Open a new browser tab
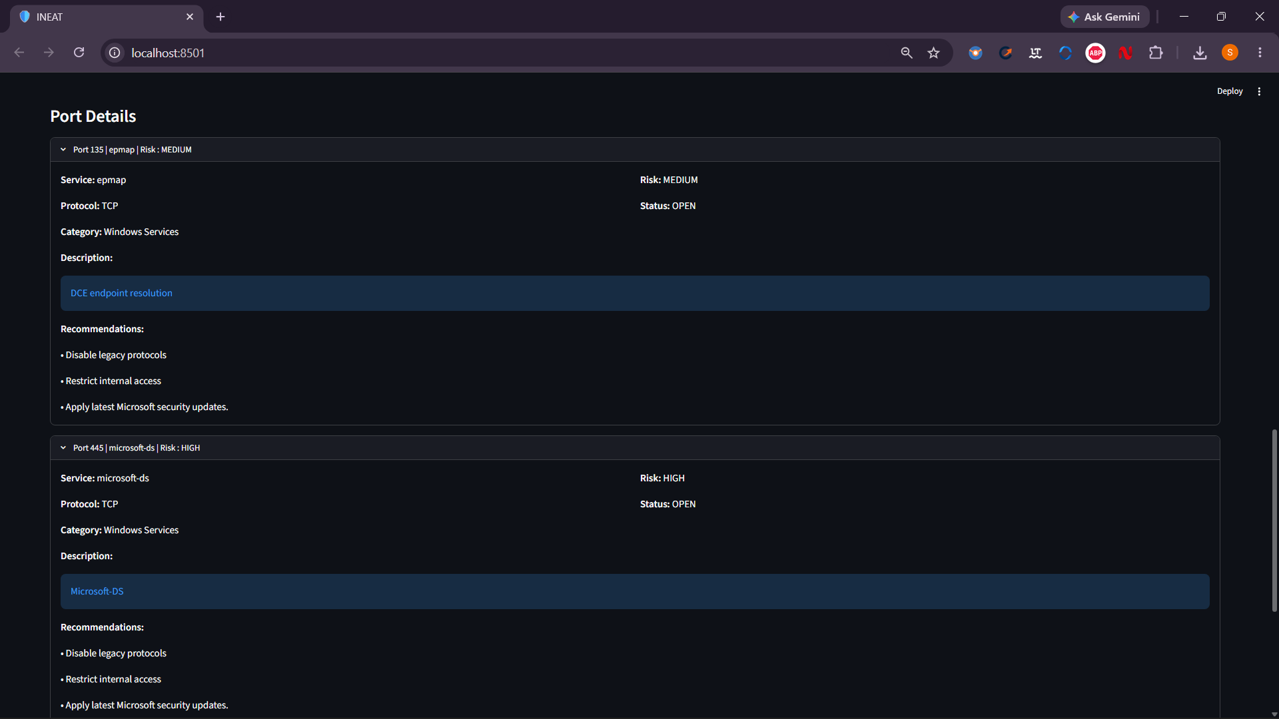The width and height of the screenshot is (1279, 719). coord(220,17)
